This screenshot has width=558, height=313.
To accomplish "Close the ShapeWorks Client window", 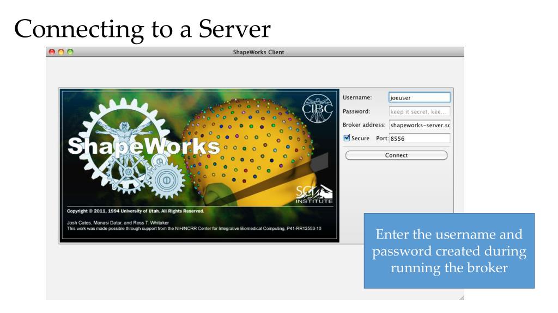I will (52, 52).
